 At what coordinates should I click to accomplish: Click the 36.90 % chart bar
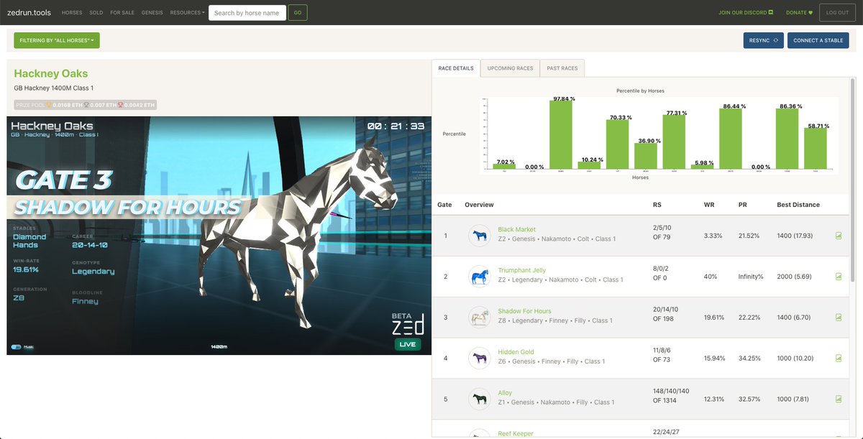(646, 157)
